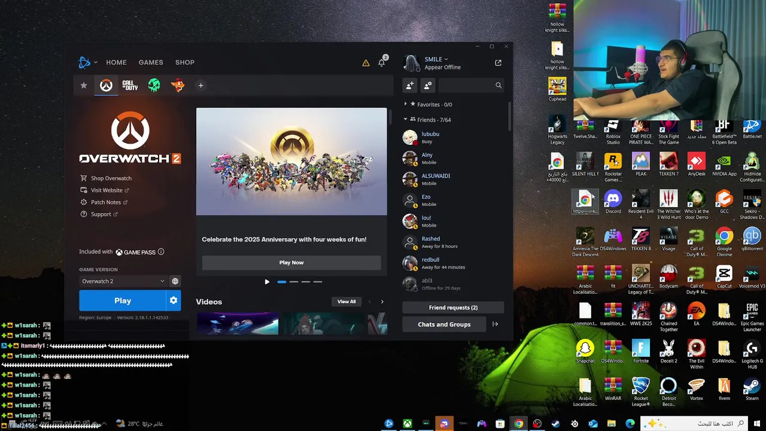Select friend lububu in the list
Screen dimensions: 766x431
point(453,138)
